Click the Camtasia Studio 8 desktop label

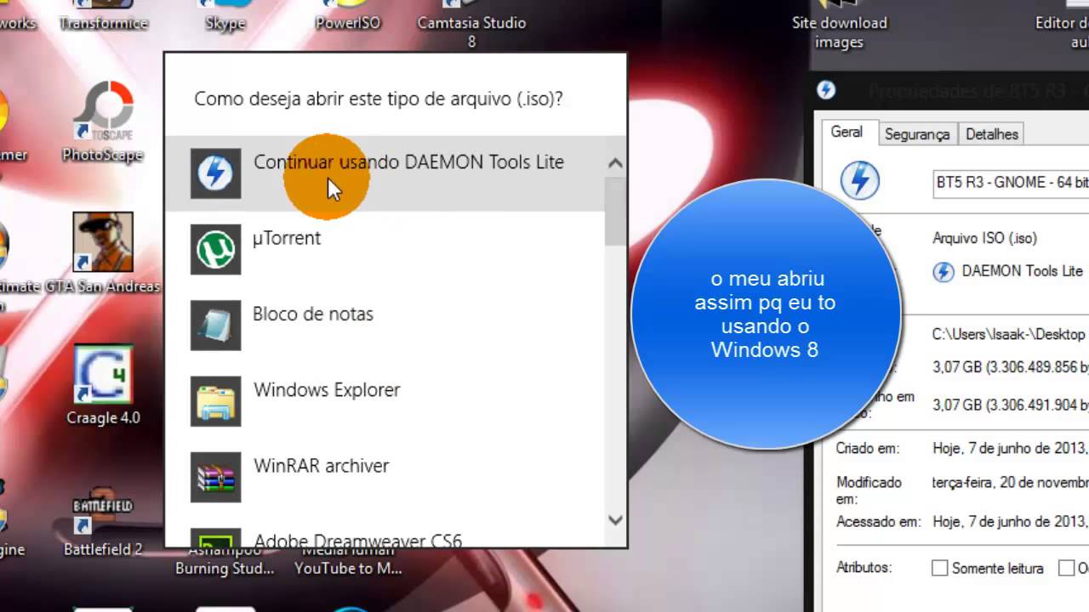click(471, 31)
